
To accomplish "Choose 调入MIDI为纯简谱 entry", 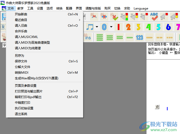I will point(45,48).
